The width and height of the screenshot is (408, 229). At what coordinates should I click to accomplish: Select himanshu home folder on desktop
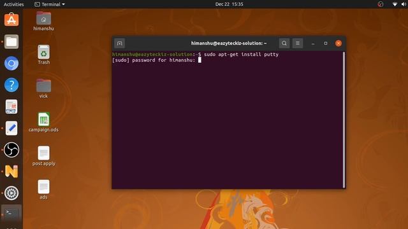pyautogui.click(x=43, y=21)
